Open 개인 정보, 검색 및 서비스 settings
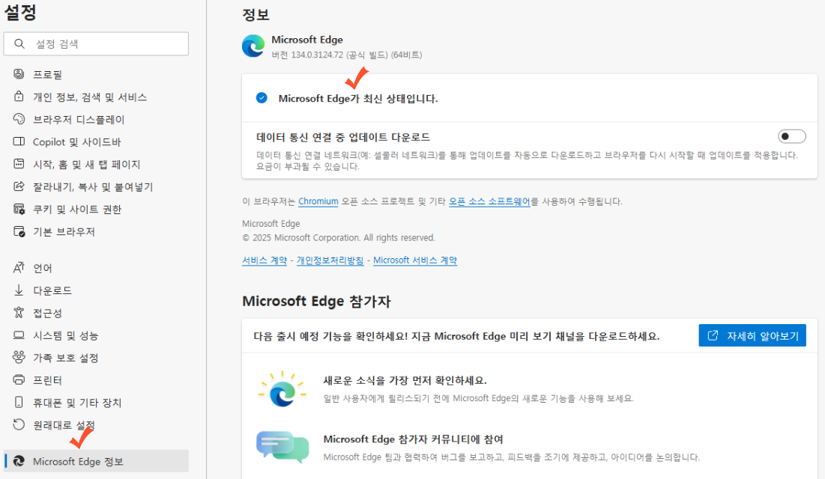Screen dimensions: 825x479 point(90,97)
